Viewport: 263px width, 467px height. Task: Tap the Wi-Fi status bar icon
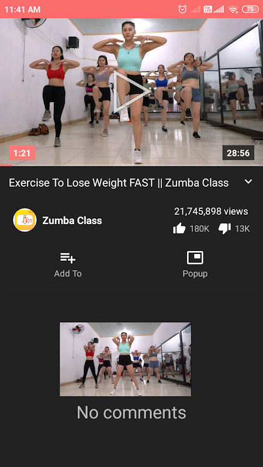233,9
